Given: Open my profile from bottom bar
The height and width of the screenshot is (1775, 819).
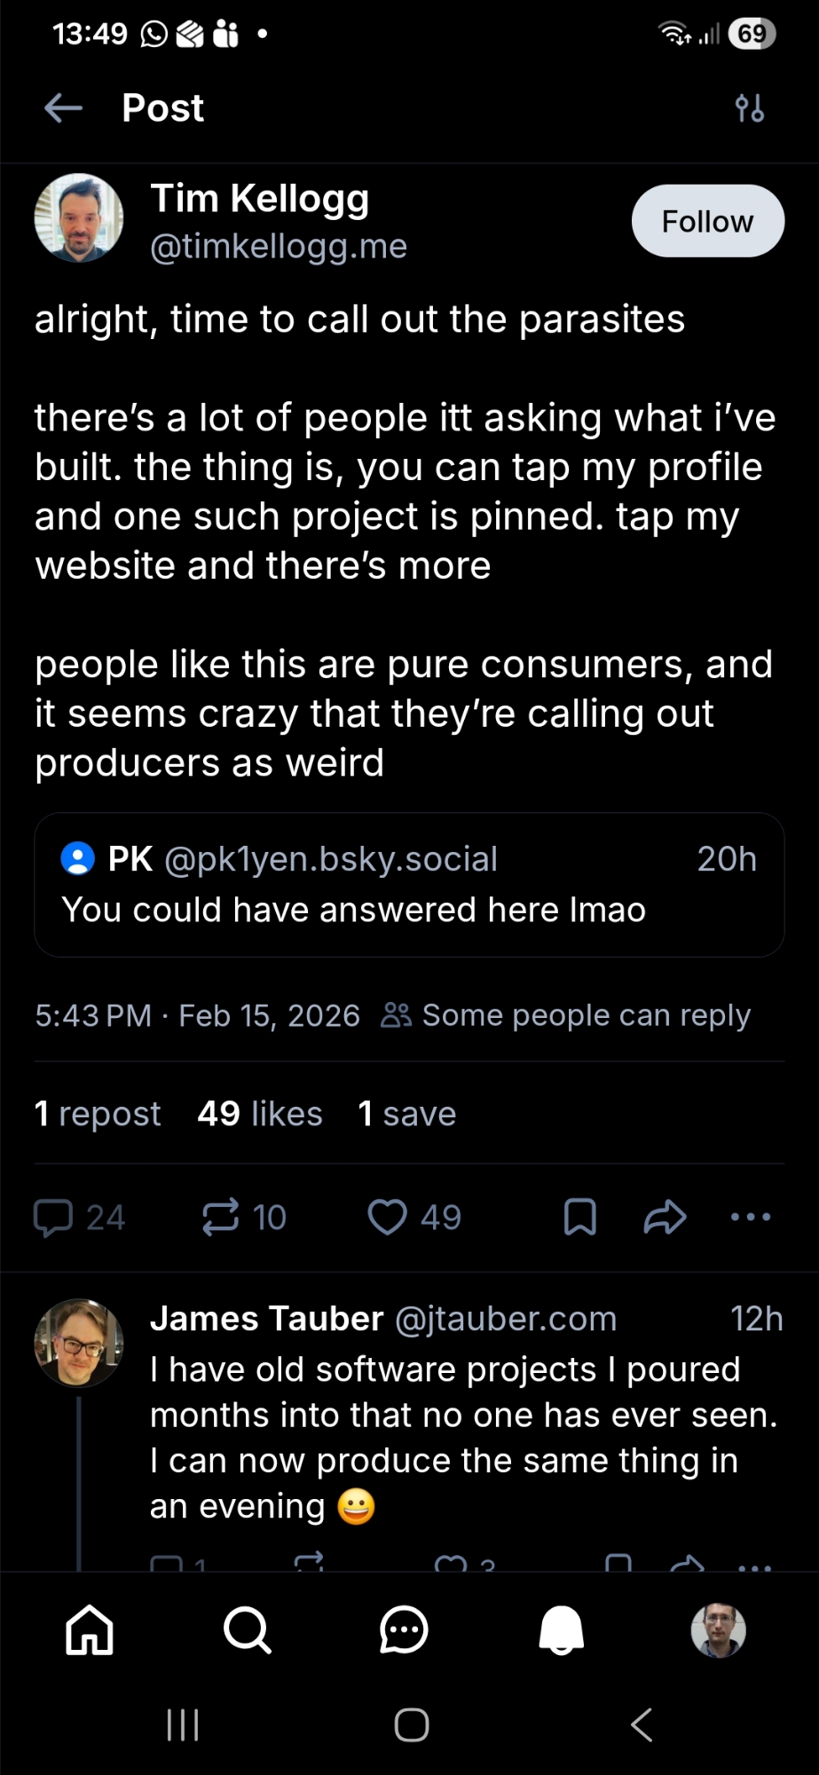Looking at the screenshot, I should point(718,1630).
